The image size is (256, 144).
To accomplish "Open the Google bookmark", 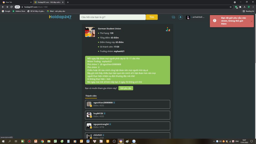I will pyautogui.click(x=6, y=11).
